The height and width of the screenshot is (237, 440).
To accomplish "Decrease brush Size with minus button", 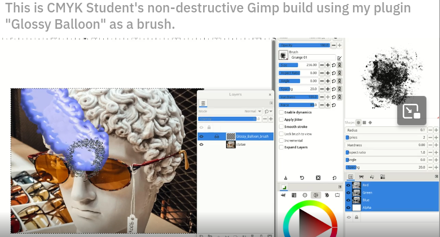I will coord(322,65).
